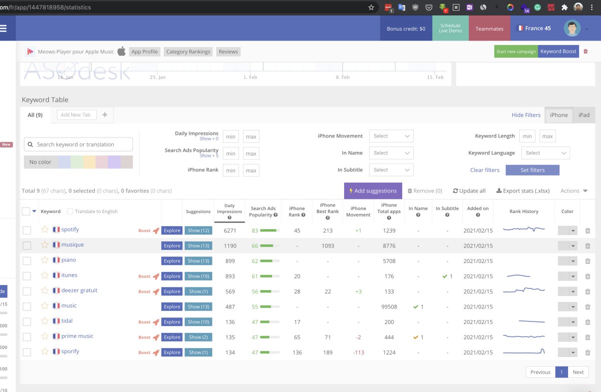Select the musique row checkbox
This screenshot has width=601, height=392.
click(27, 245)
